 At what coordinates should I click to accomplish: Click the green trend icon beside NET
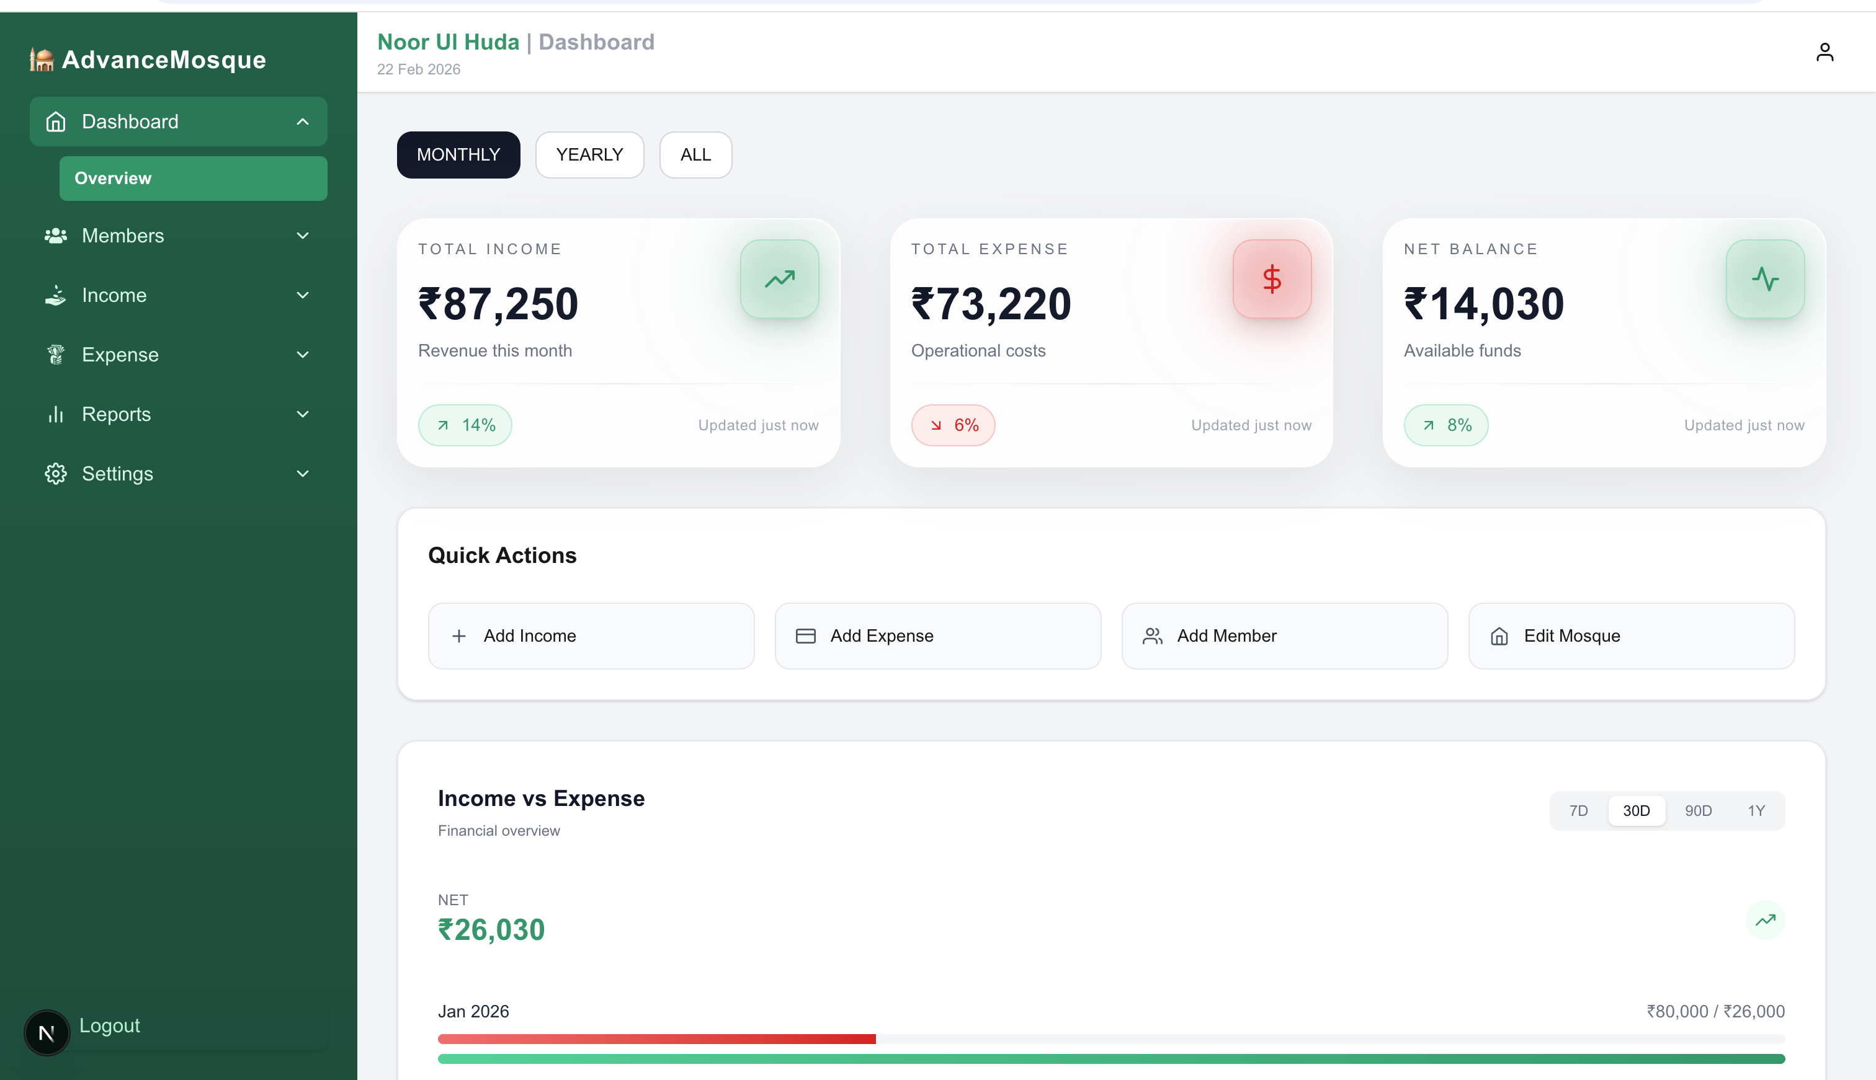coord(1765,920)
